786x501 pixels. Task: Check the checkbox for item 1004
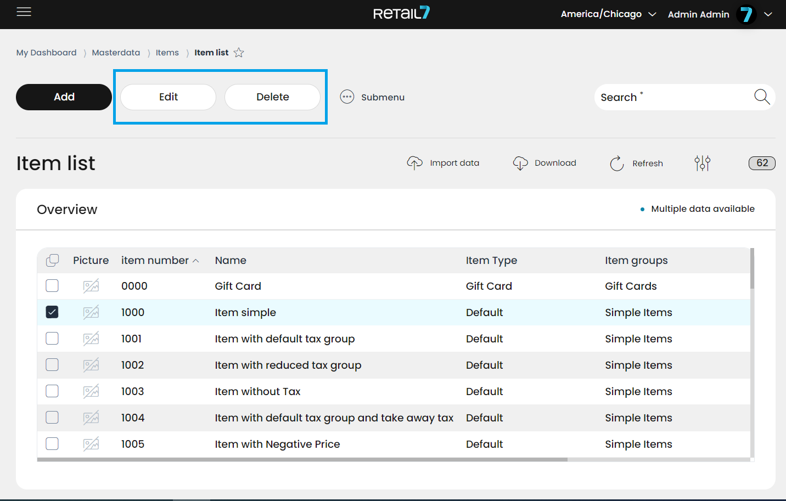coord(52,417)
